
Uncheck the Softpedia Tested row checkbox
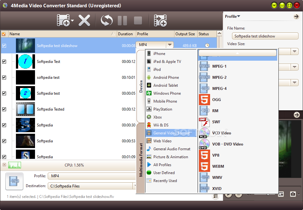coord(4,109)
